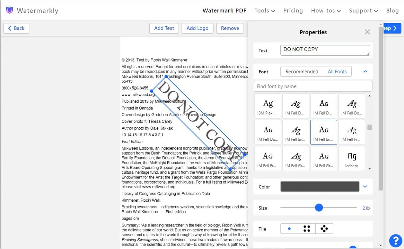
Task: Select the five-dot tile pattern
Action: click(324, 229)
